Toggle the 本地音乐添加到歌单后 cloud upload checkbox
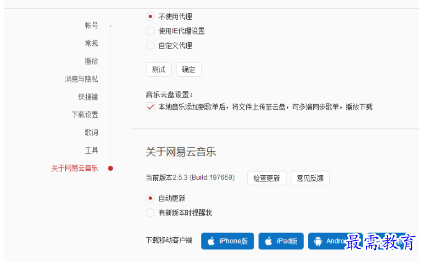 pos(150,107)
